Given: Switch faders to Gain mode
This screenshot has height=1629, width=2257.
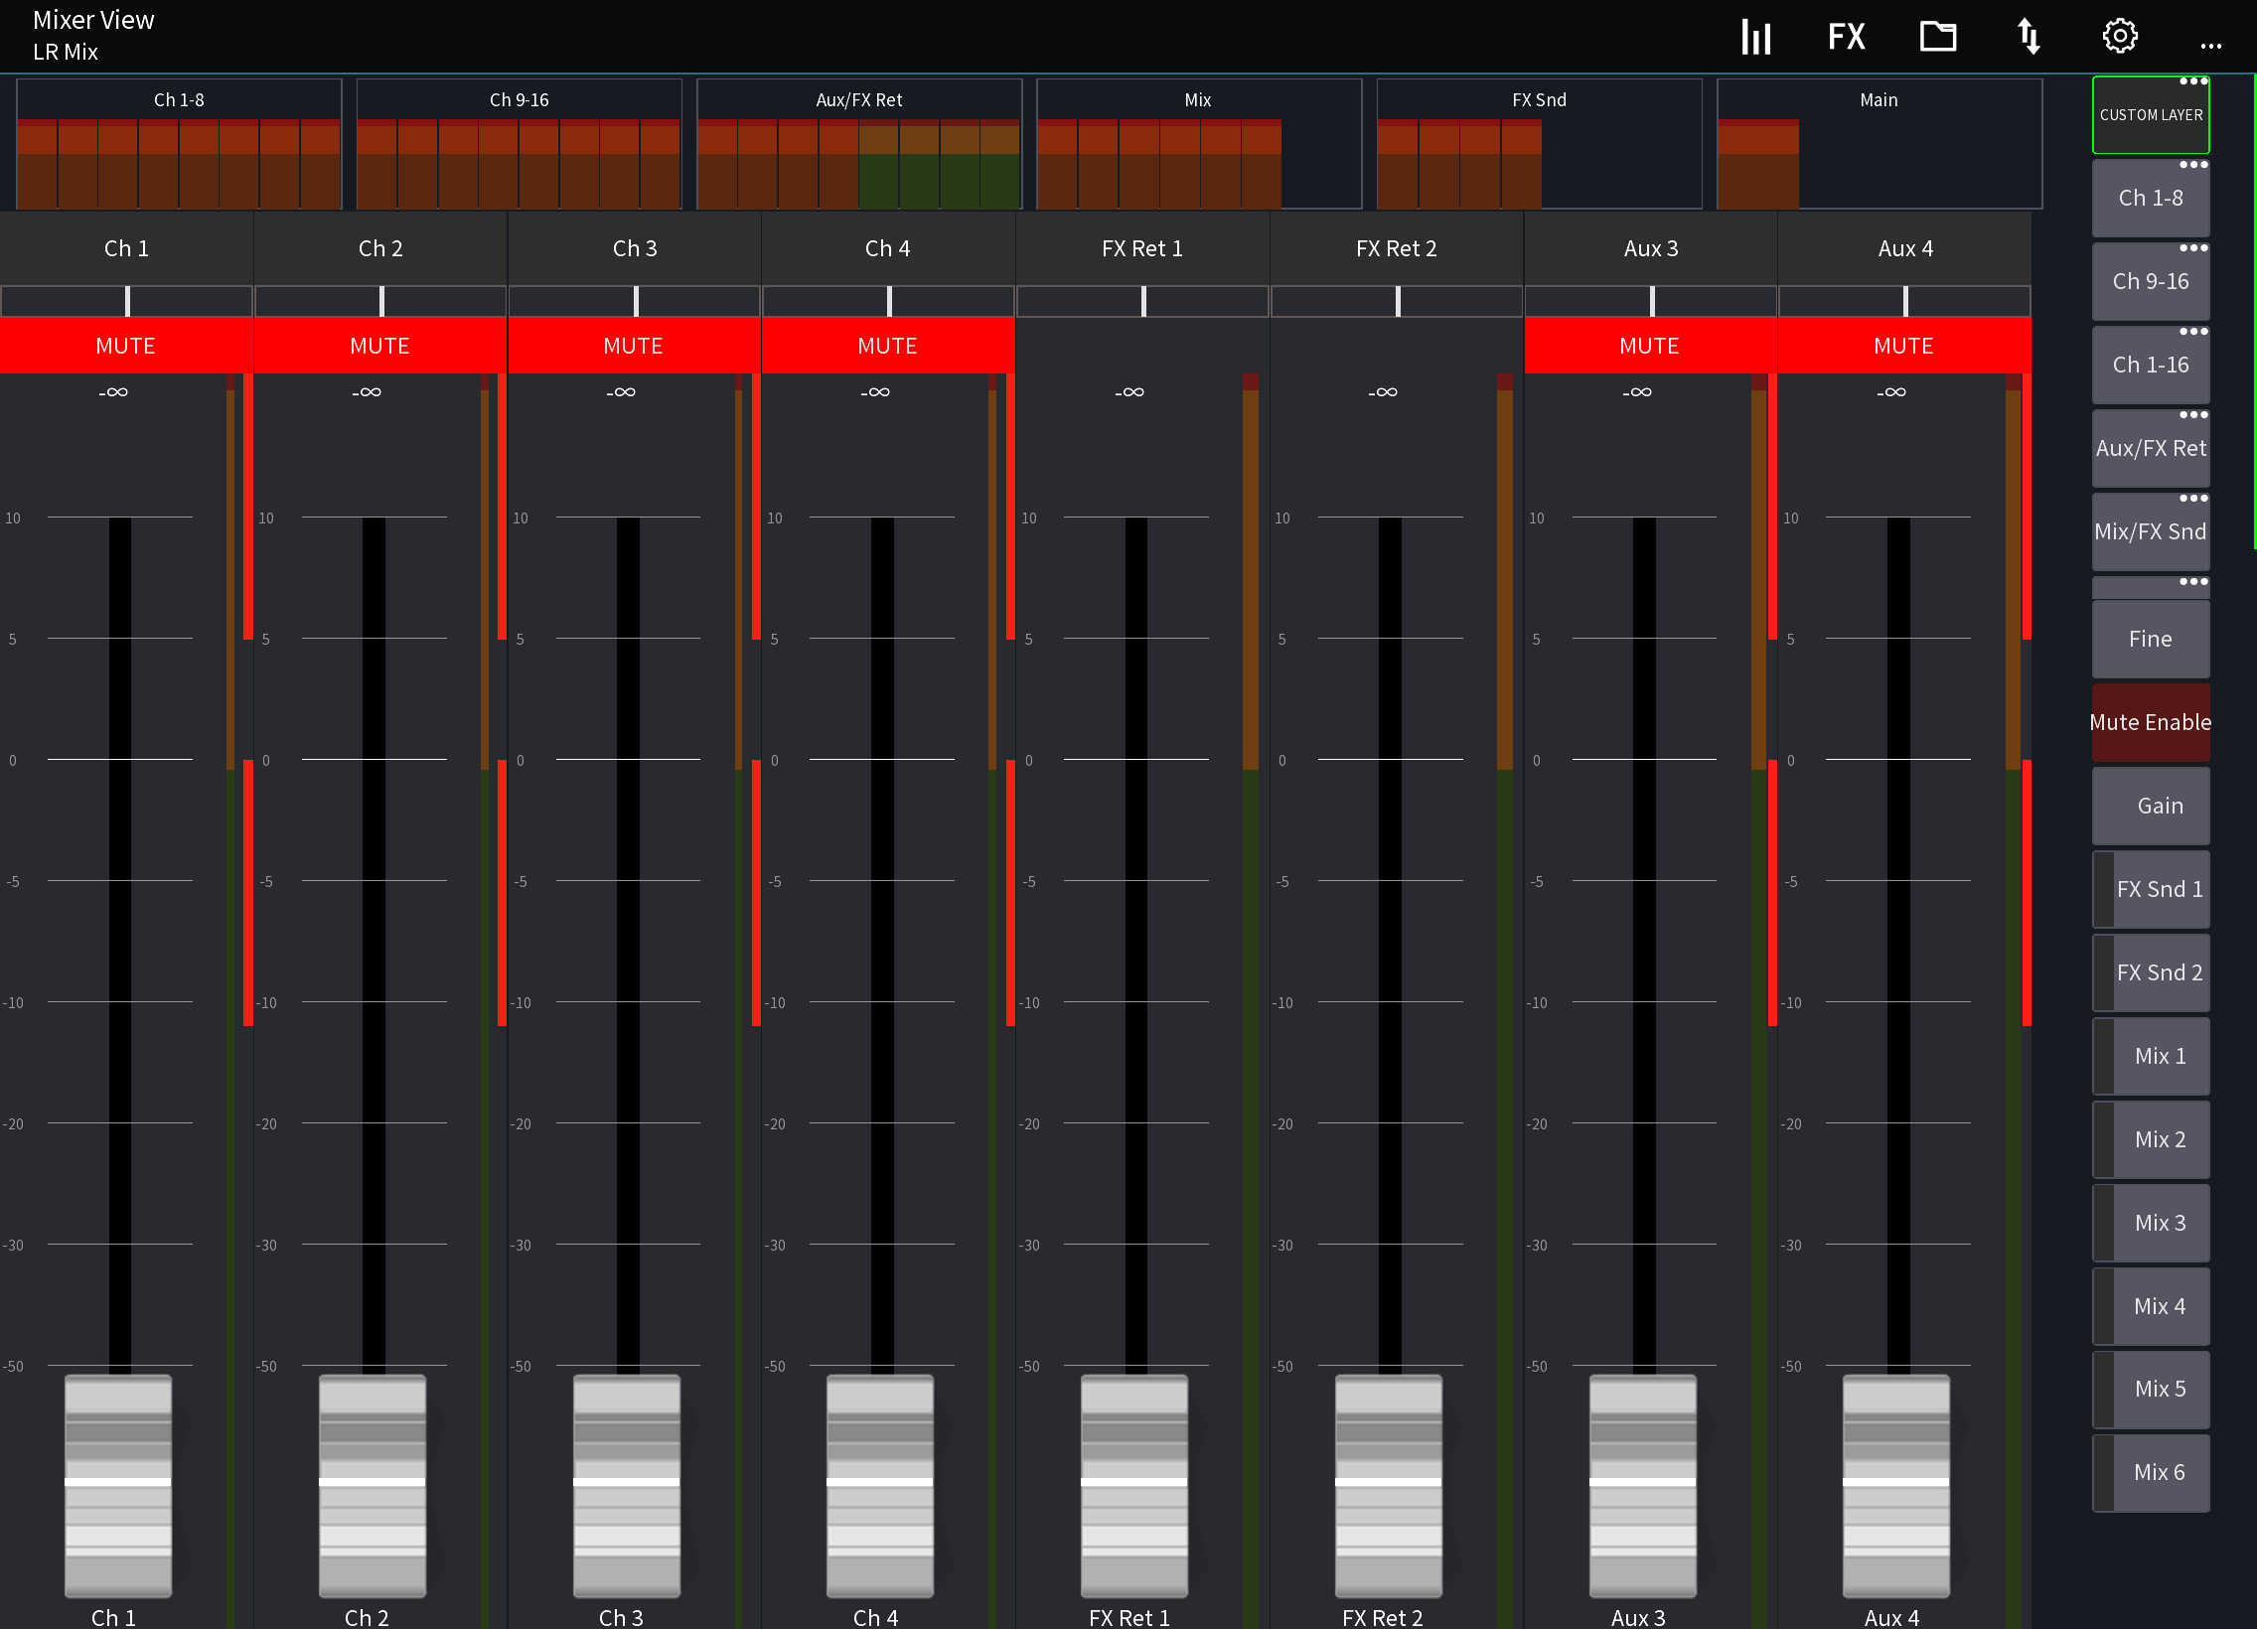Looking at the screenshot, I should [x=2151, y=805].
